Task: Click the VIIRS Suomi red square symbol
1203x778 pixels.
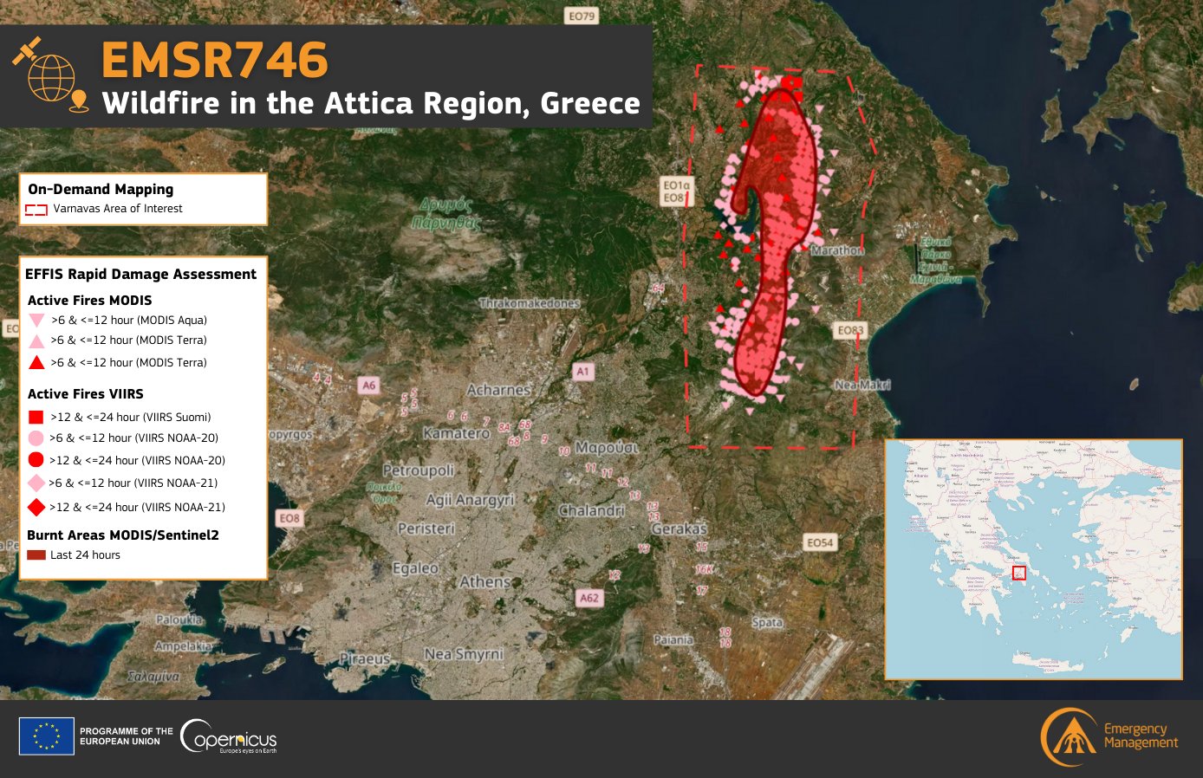Action: (x=36, y=416)
